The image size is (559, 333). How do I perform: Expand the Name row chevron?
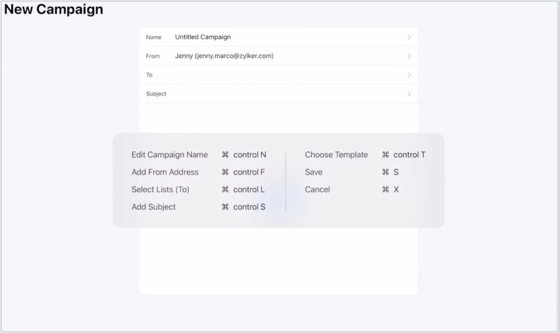tap(409, 37)
